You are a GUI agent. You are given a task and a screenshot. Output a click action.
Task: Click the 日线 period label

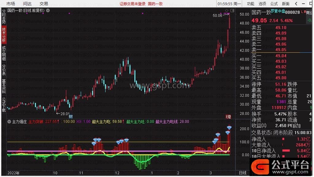pyautogui.click(x=243, y=173)
